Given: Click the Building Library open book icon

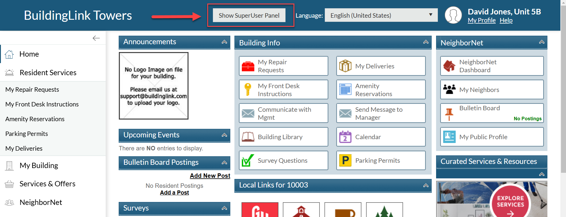Looking at the screenshot, I should [248, 137].
